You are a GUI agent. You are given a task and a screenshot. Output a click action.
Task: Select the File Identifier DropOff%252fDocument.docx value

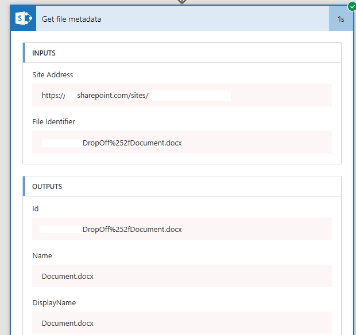(182, 142)
